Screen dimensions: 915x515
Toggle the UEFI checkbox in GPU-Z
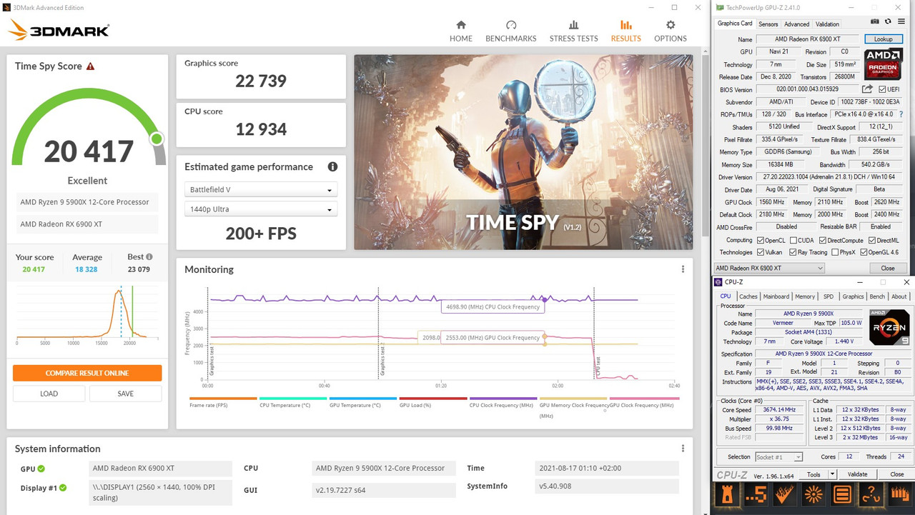tap(882, 89)
